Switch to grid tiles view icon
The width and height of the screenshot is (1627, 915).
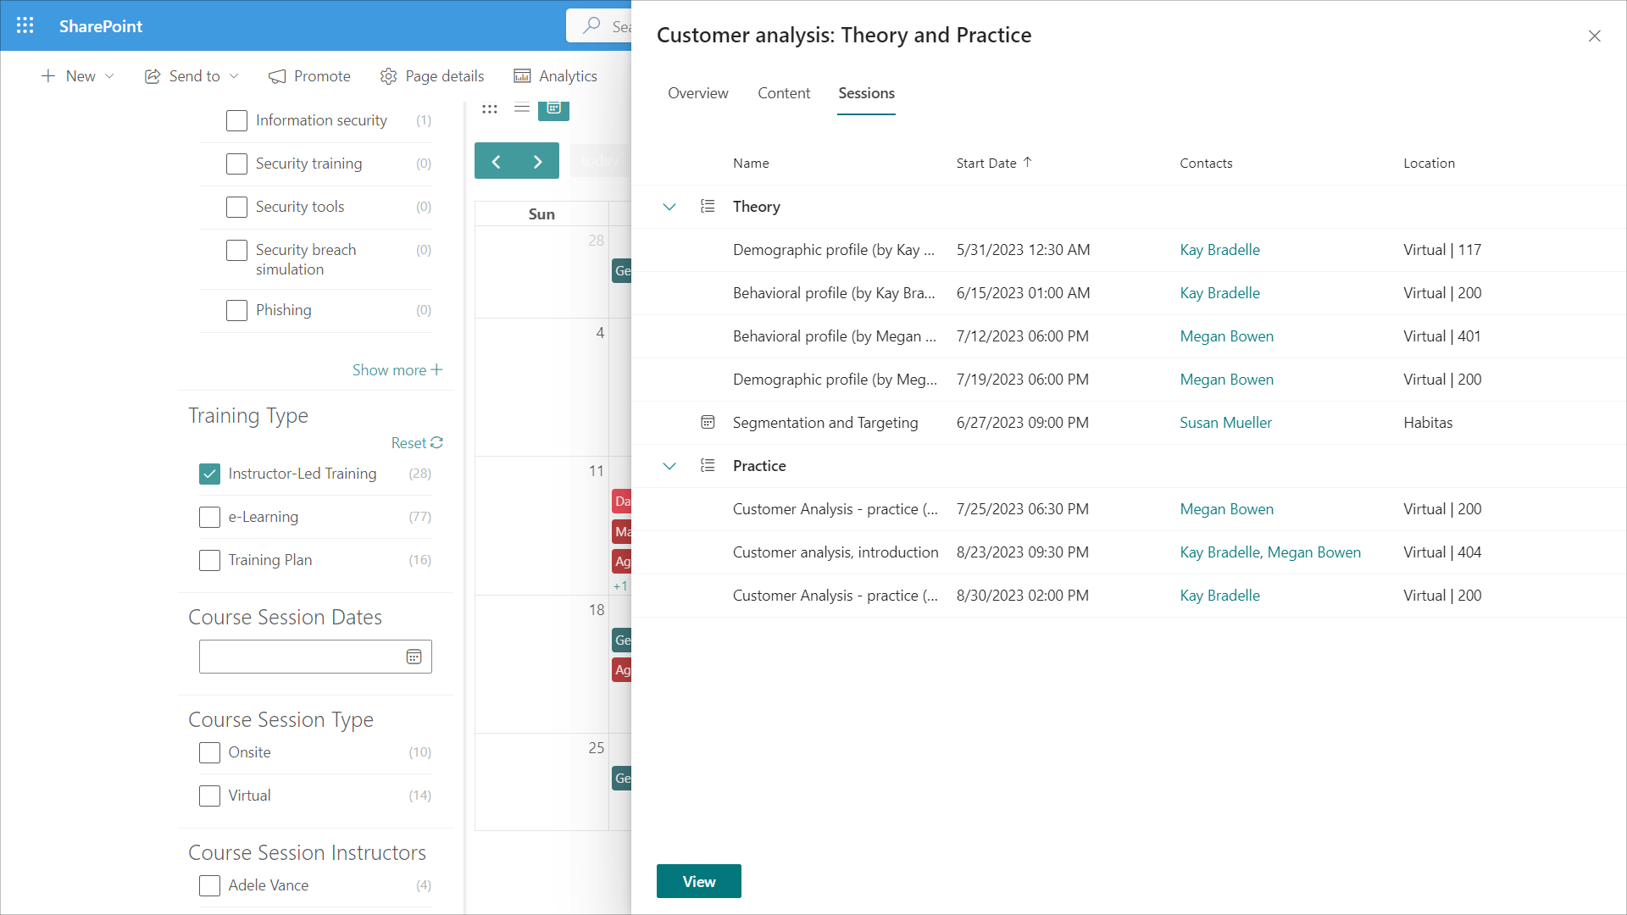[x=490, y=108]
